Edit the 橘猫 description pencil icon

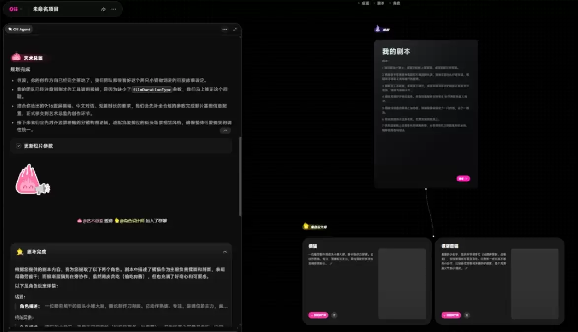pos(331,264)
